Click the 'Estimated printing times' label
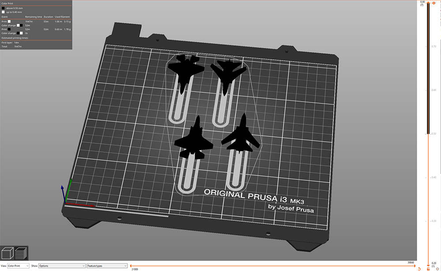This screenshot has width=441, height=271. [x=16, y=37]
